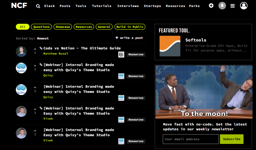Open Interviews in the top navigation

[x=128, y=6]
